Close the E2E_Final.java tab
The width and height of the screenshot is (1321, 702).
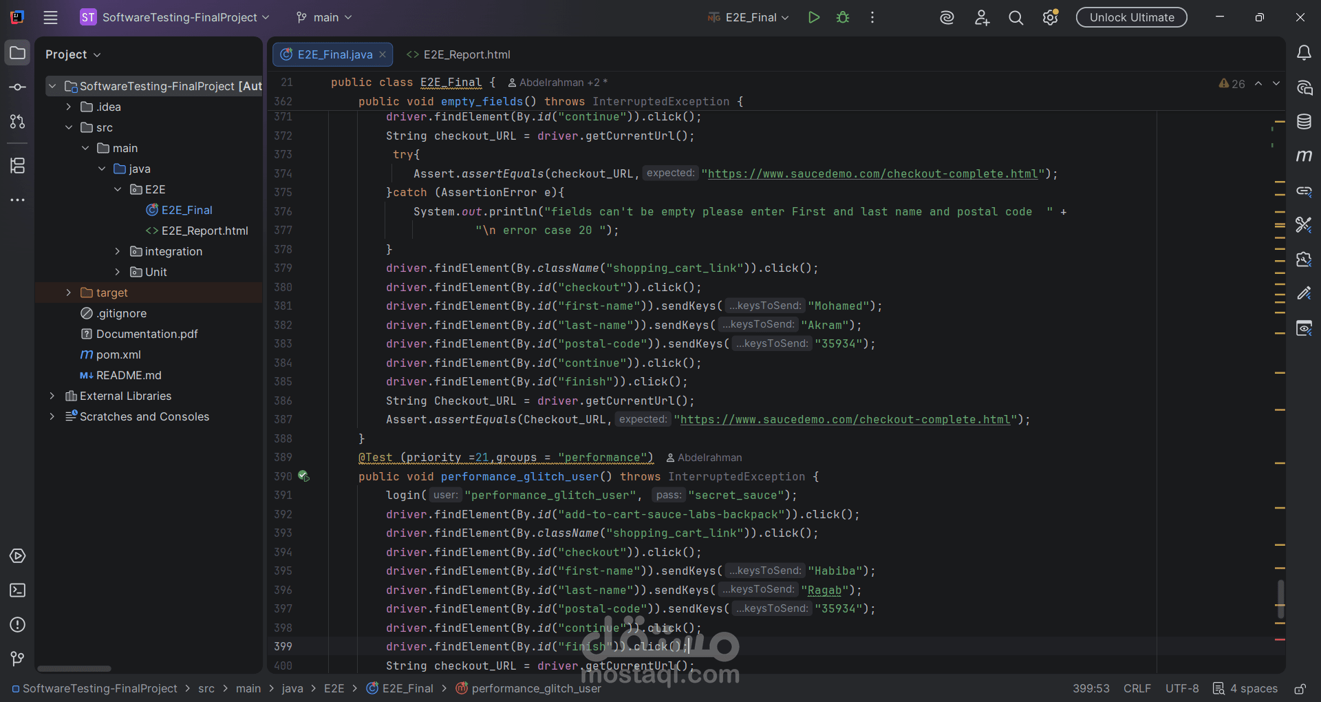point(383,54)
